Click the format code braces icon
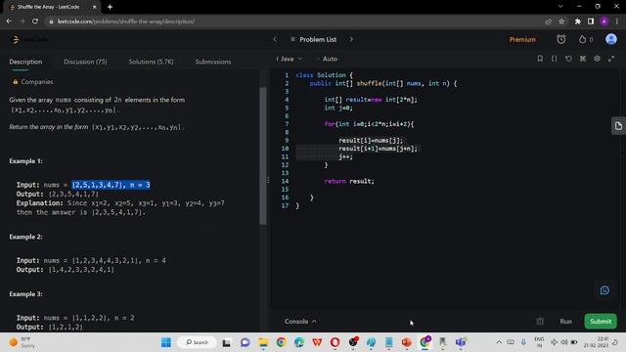626x352 pixels. [x=555, y=59]
